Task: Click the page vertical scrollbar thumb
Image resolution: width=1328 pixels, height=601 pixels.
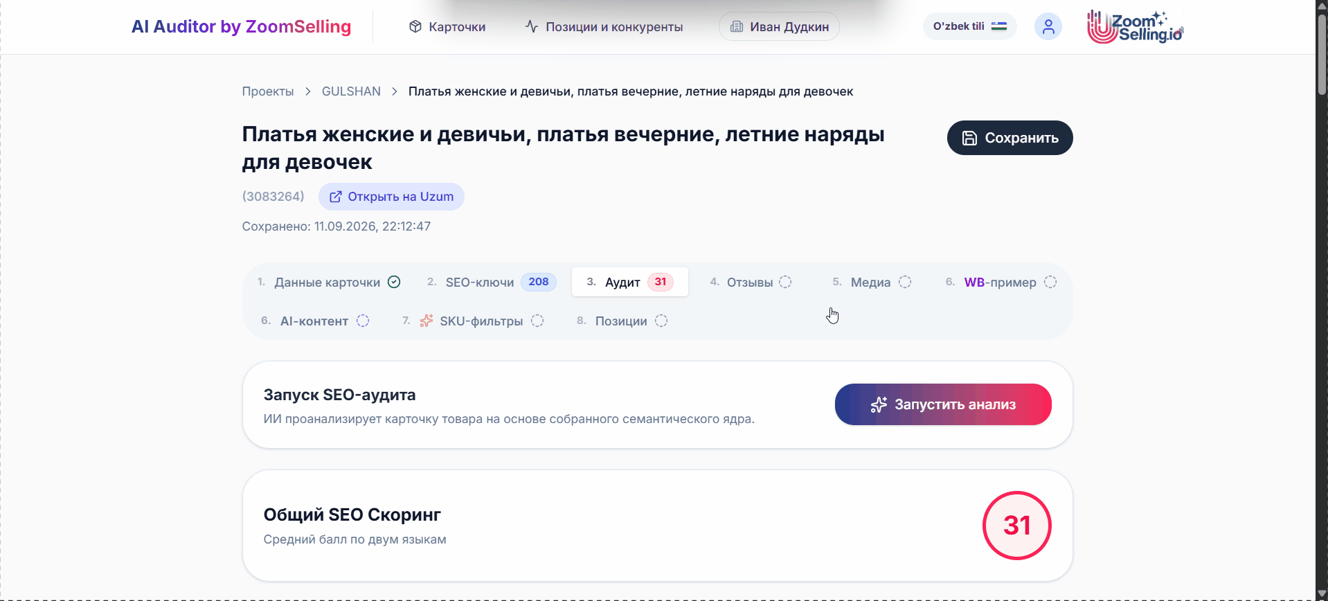Action: pyautogui.click(x=1322, y=54)
